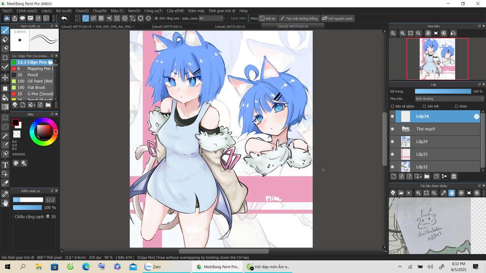Select the Text tool
This screenshot has width=486, height=273.
(x=5, y=164)
